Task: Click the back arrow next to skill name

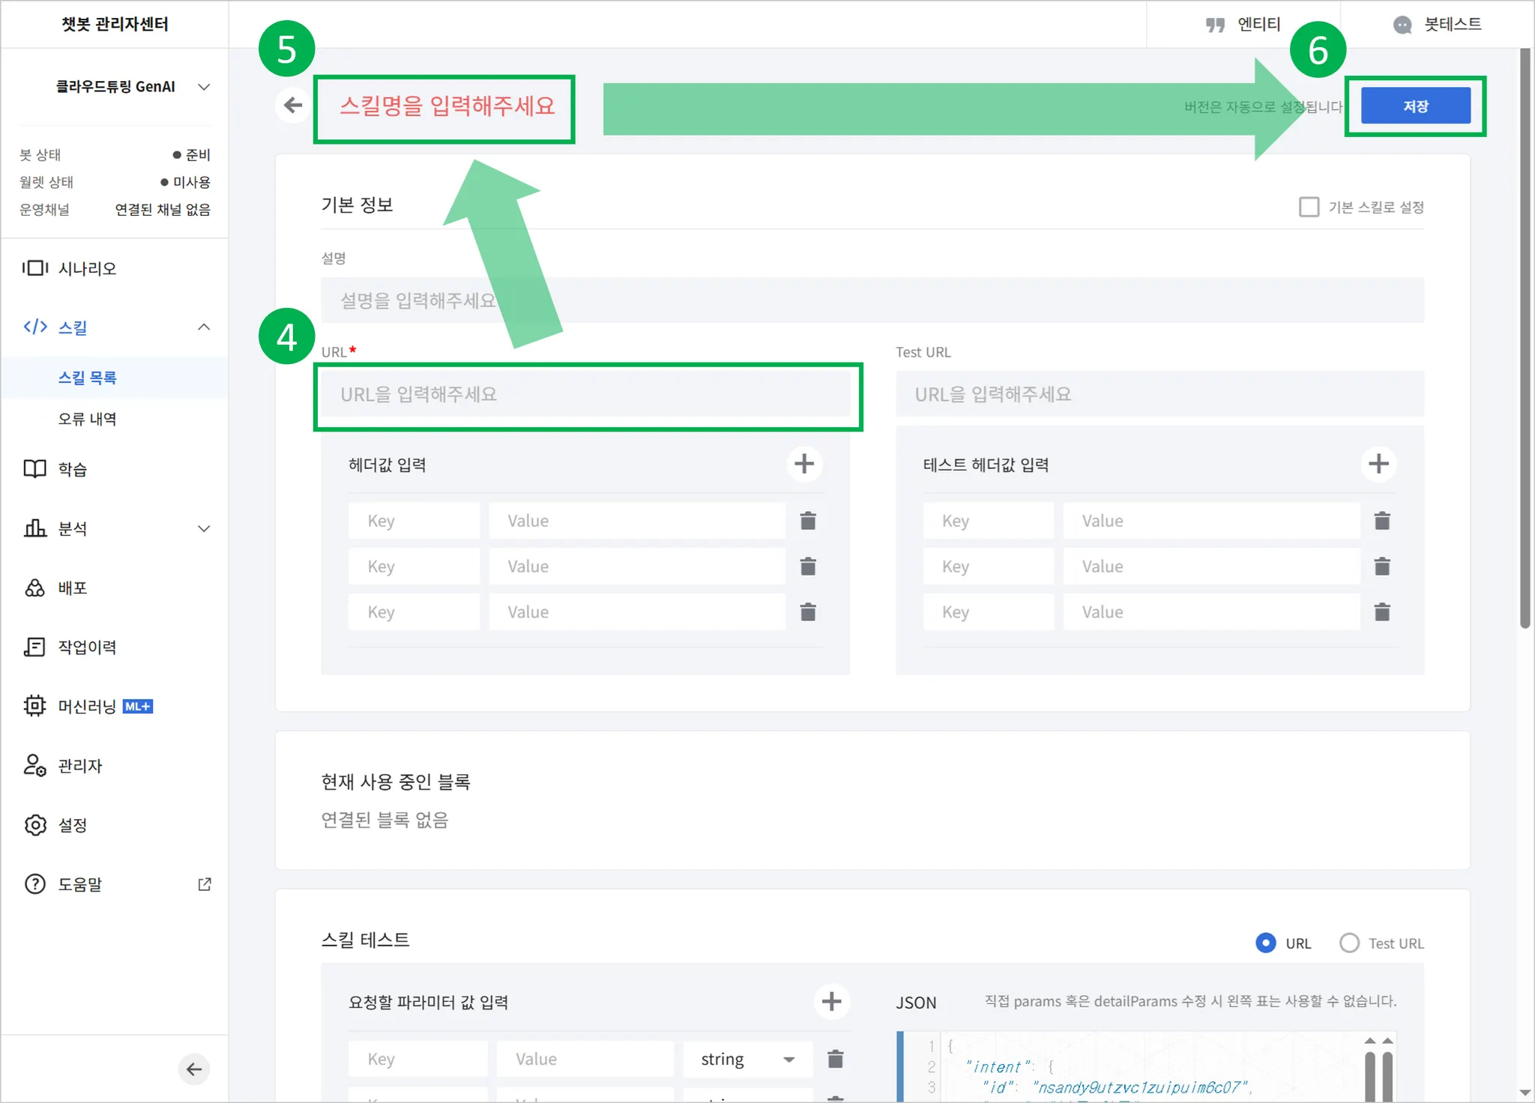Action: (292, 105)
